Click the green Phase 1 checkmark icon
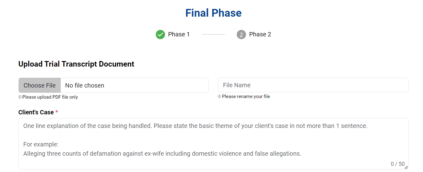This screenshot has width=423, height=172. [160, 35]
